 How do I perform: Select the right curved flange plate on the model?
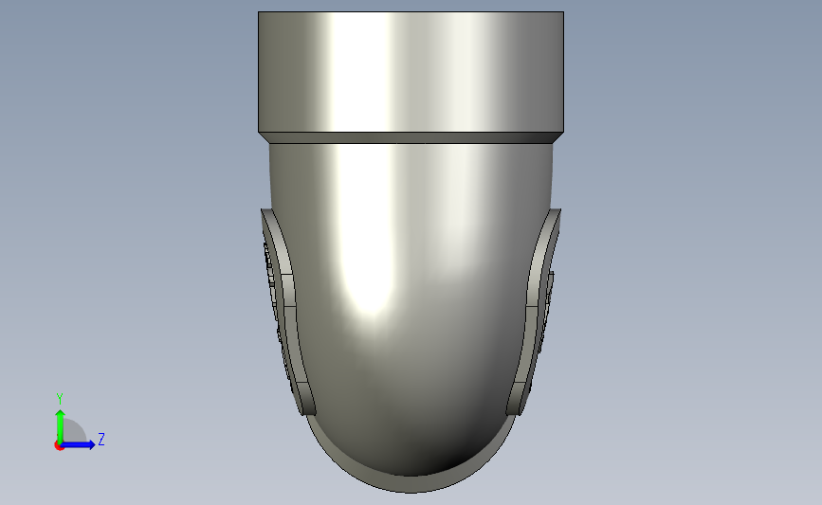click(534, 313)
